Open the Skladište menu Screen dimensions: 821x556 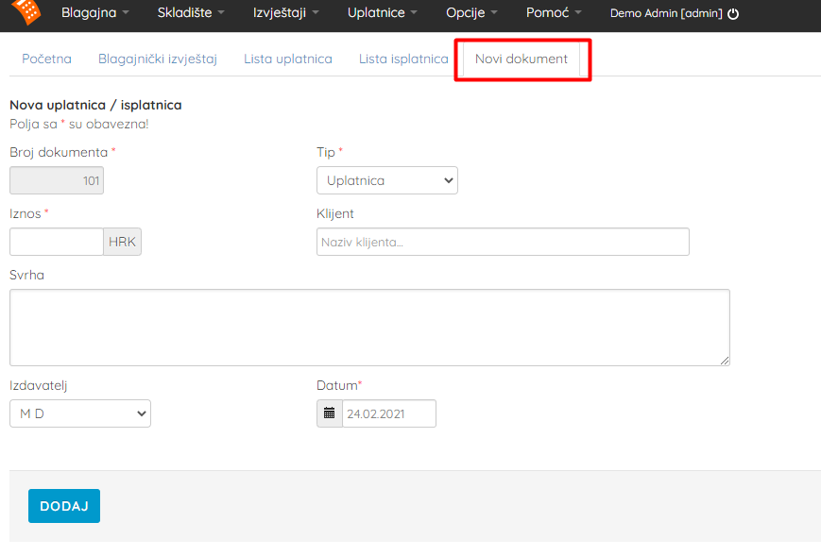coord(191,12)
